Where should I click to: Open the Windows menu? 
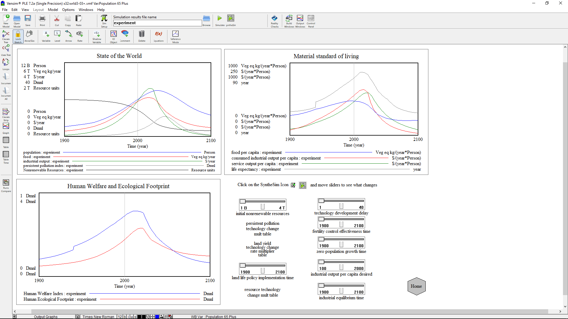pyautogui.click(x=86, y=10)
